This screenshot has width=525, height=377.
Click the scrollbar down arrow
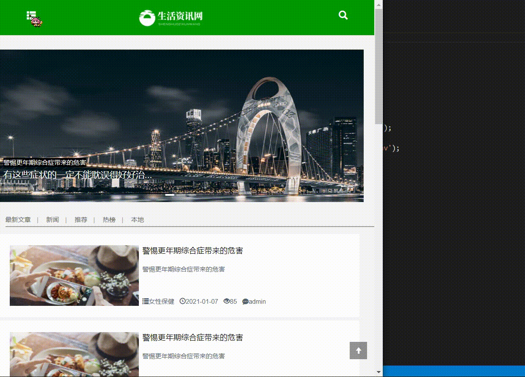point(379,372)
